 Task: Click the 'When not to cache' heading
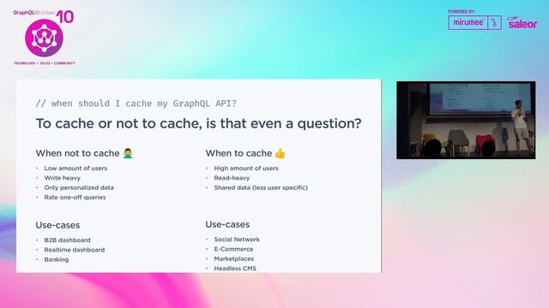77,153
